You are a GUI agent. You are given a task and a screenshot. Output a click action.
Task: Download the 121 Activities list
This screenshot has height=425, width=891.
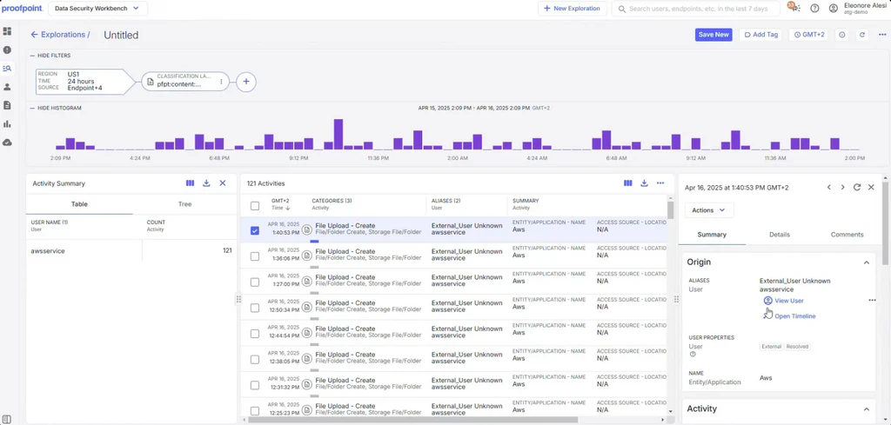coord(644,183)
